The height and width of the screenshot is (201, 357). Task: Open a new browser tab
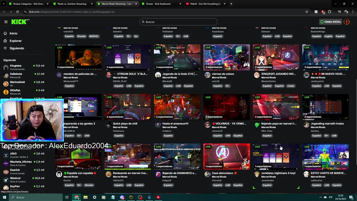point(231,4)
